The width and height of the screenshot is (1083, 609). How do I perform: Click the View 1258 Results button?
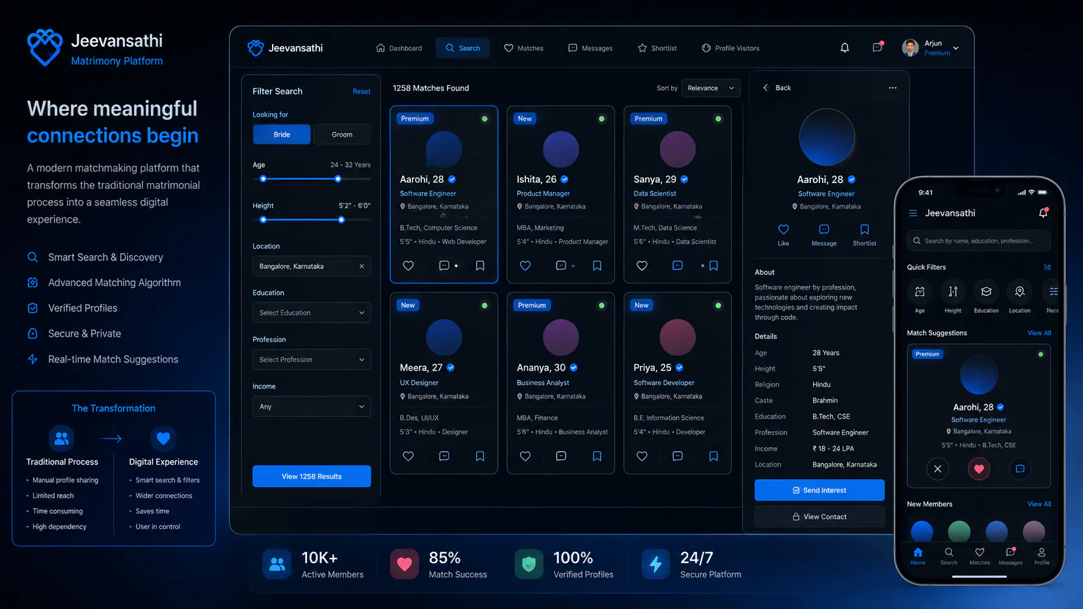point(312,476)
